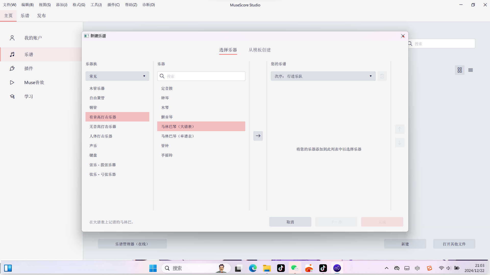Click the instrument search field
490x275 pixels.
201,76
